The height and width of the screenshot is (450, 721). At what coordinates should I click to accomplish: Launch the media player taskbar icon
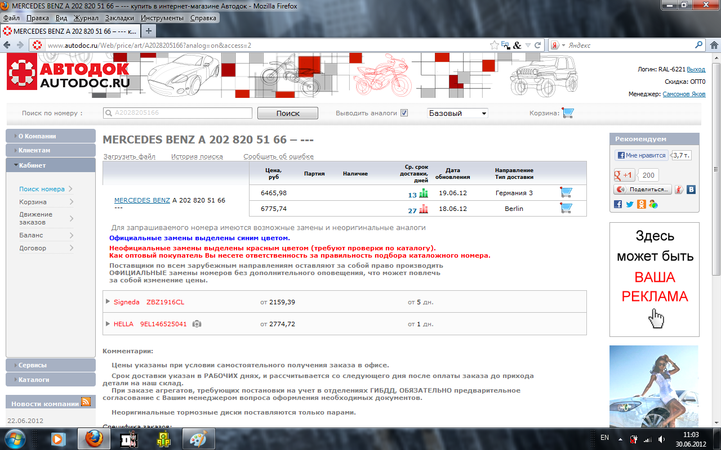57,438
